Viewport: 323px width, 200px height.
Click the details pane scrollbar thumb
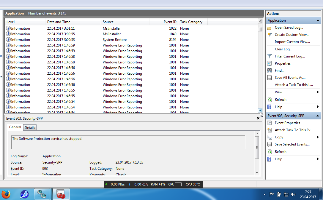point(257,148)
